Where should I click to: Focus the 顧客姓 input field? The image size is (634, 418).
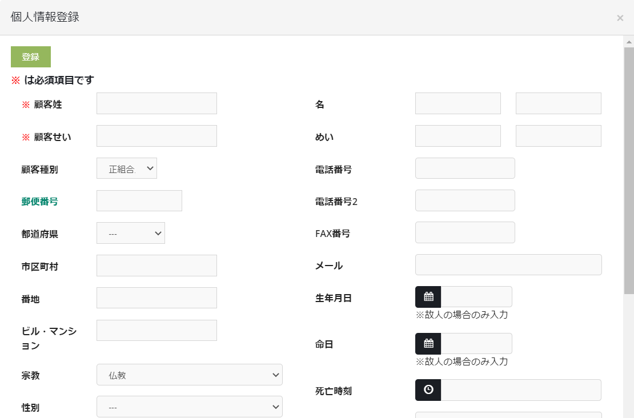click(157, 103)
